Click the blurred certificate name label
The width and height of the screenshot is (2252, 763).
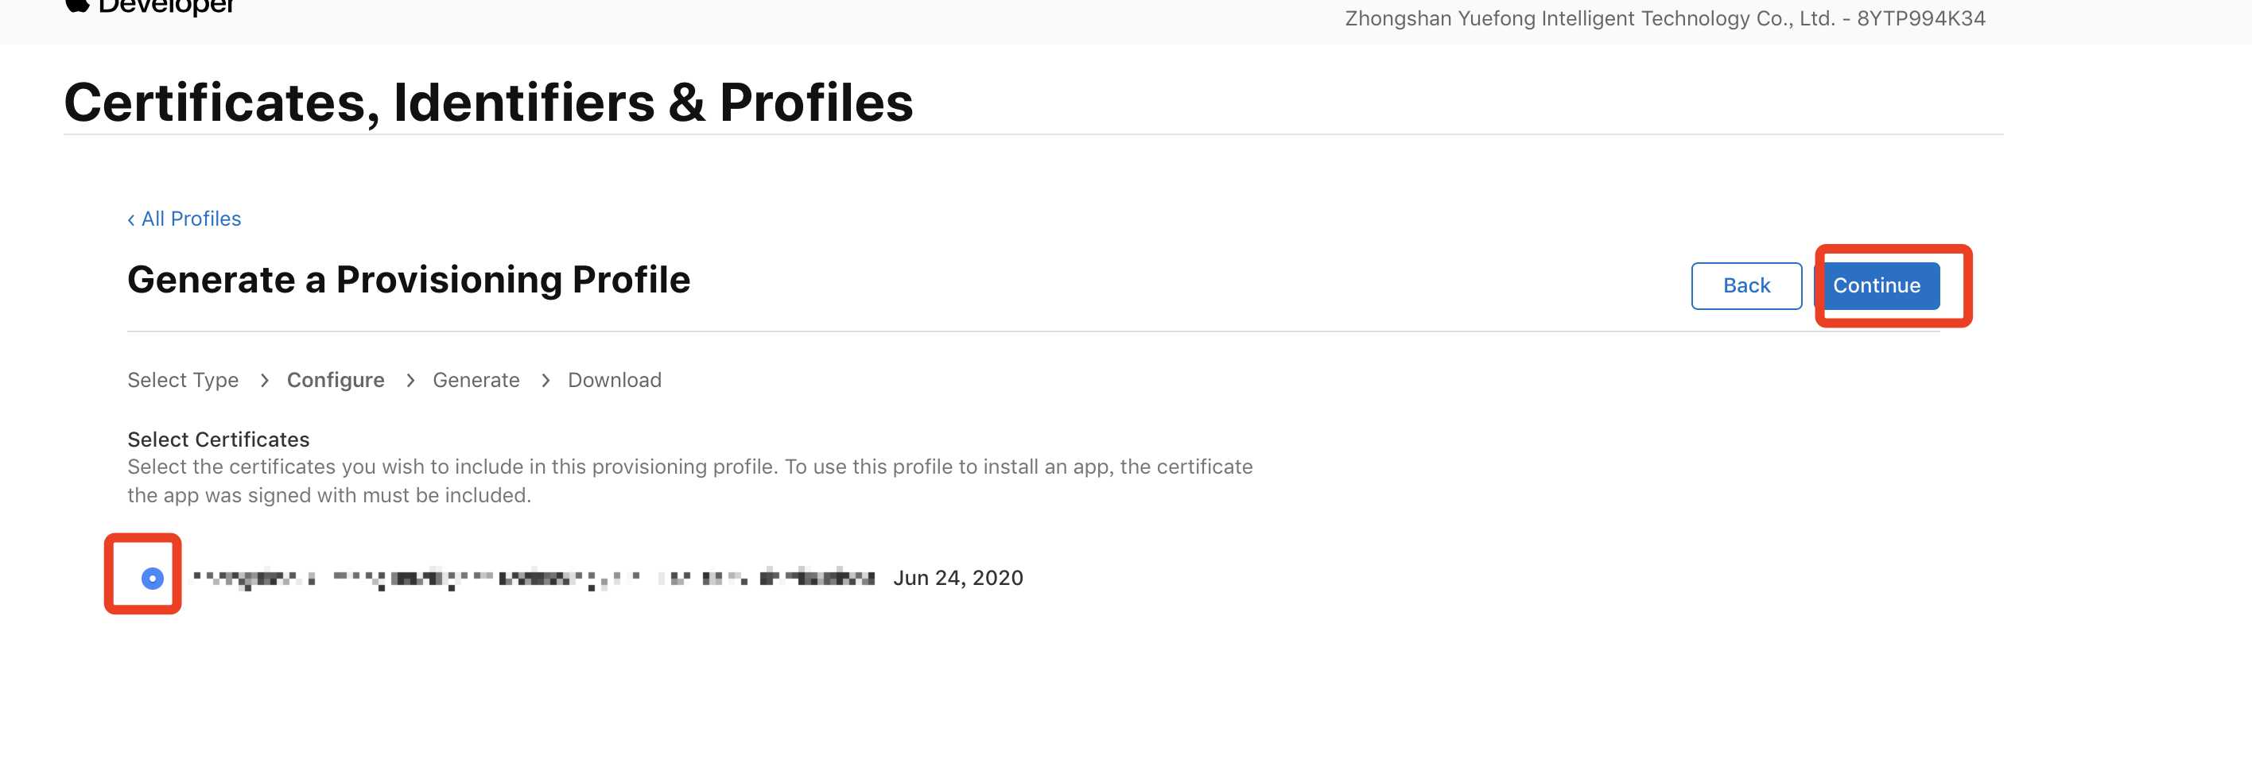pyautogui.click(x=534, y=578)
